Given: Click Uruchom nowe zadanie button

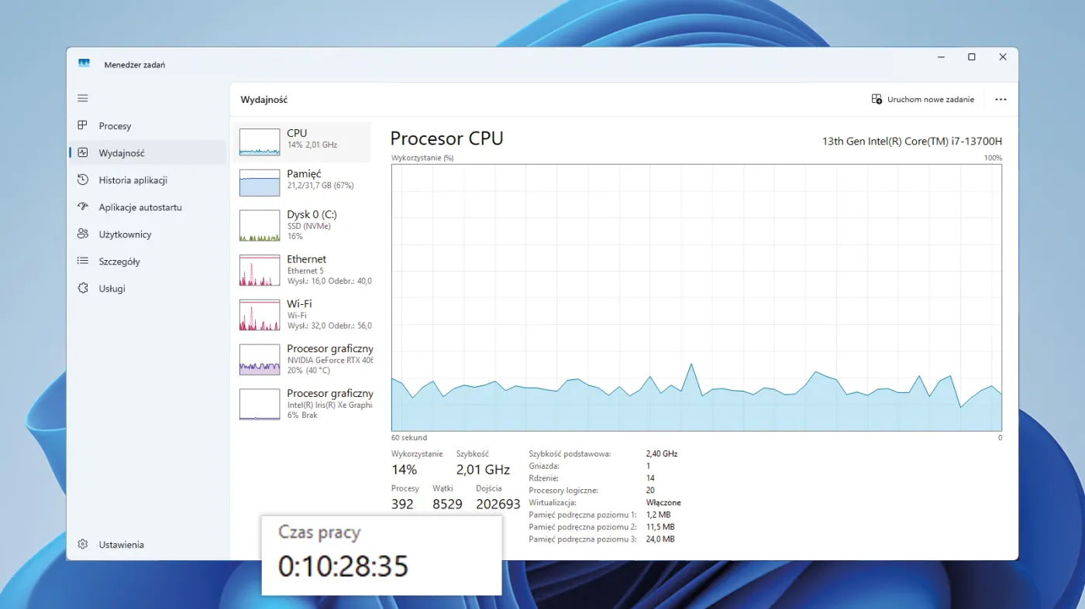Looking at the screenshot, I should pyautogui.click(x=923, y=99).
